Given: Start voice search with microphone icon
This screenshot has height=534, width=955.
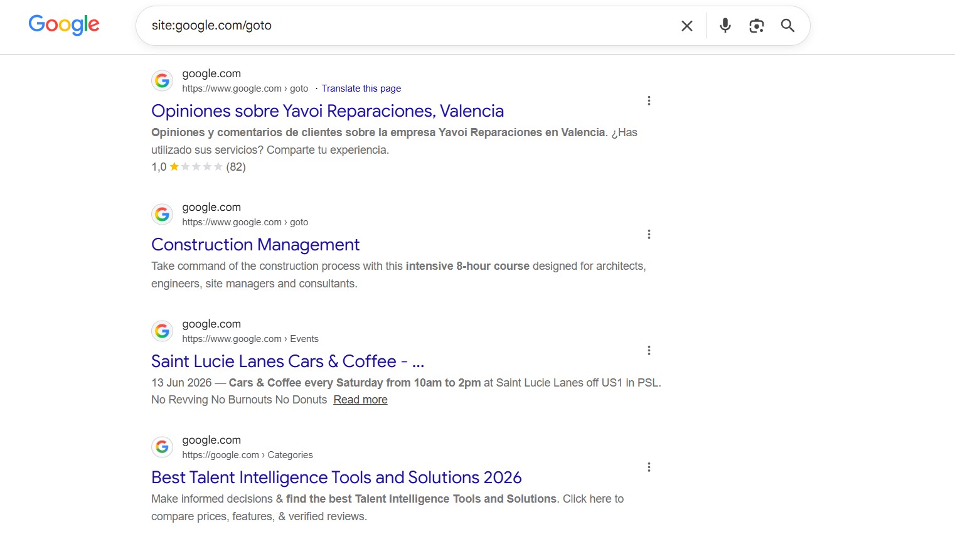Looking at the screenshot, I should [x=725, y=26].
